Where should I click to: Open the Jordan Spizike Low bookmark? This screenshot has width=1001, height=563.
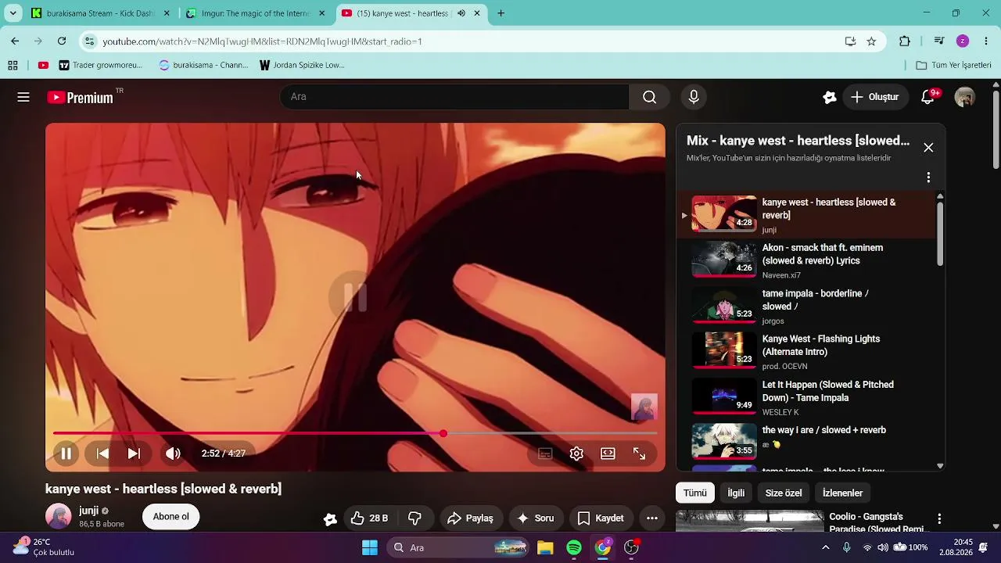[x=302, y=65]
